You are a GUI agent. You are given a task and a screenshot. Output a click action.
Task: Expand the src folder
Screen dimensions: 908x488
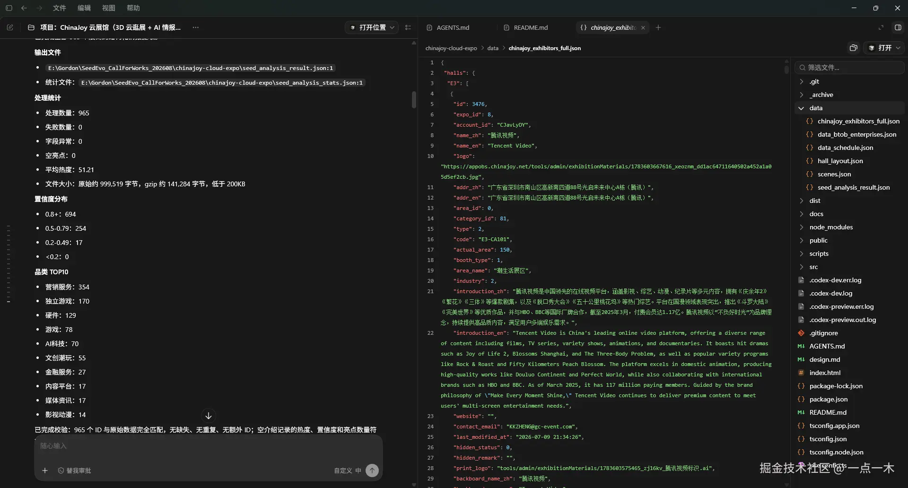pos(813,267)
